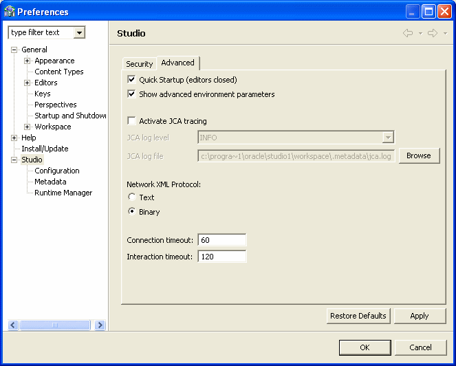Click the Connection timeout input field
This screenshot has width=456, height=366.
[x=221, y=240]
